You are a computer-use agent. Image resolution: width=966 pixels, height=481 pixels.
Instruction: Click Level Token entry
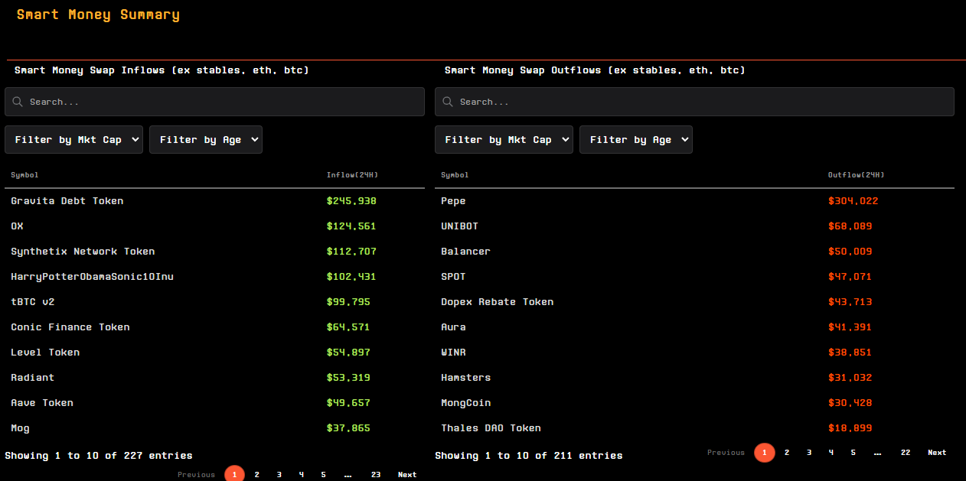45,353
